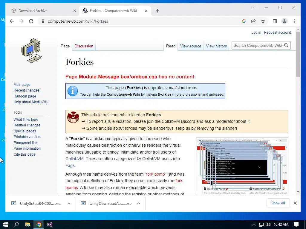Open the notification center icon
This screenshot has width=306, height=229.
coord(296,225)
